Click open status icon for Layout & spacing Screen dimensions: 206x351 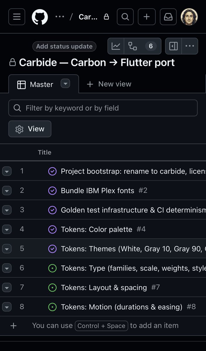coord(52,287)
